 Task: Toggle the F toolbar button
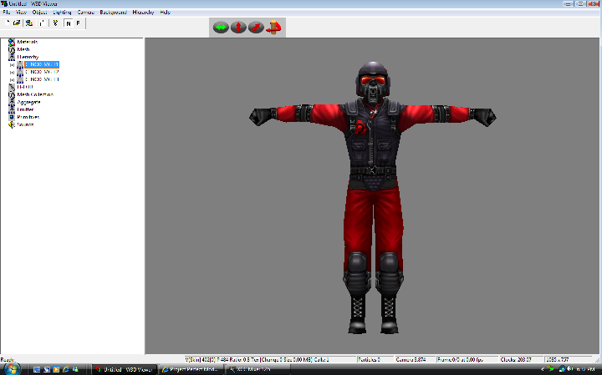(78, 23)
